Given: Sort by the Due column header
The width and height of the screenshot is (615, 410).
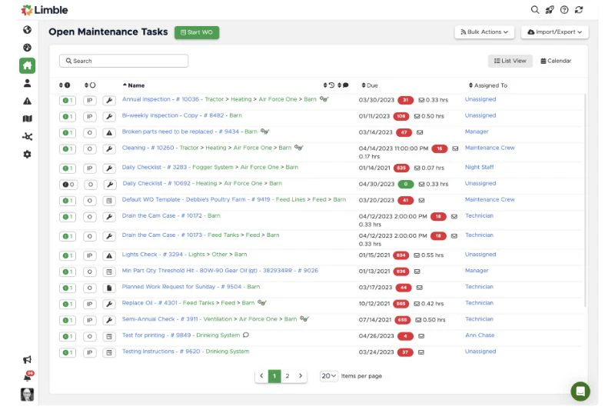Looking at the screenshot, I should [x=370, y=85].
